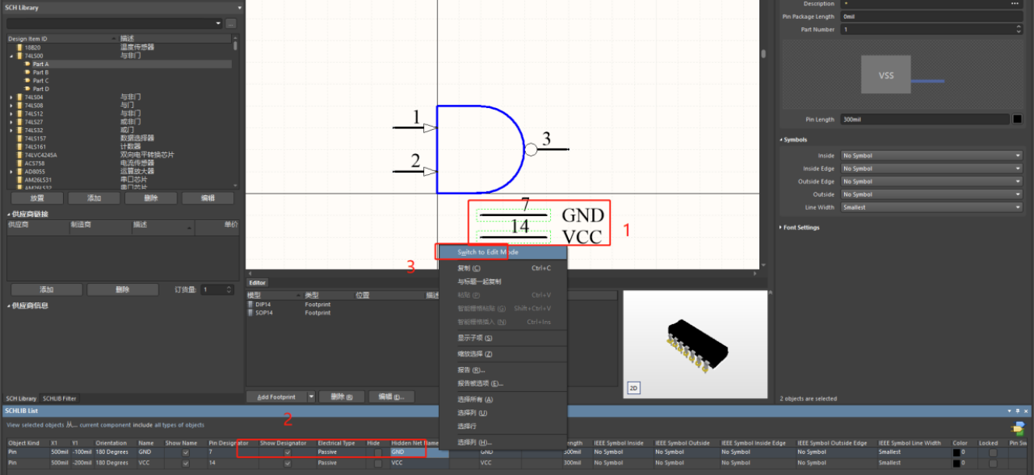The height and width of the screenshot is (475, 1034).
Task: Expand the 74LS12 component
Action: [x=11, y=114]
